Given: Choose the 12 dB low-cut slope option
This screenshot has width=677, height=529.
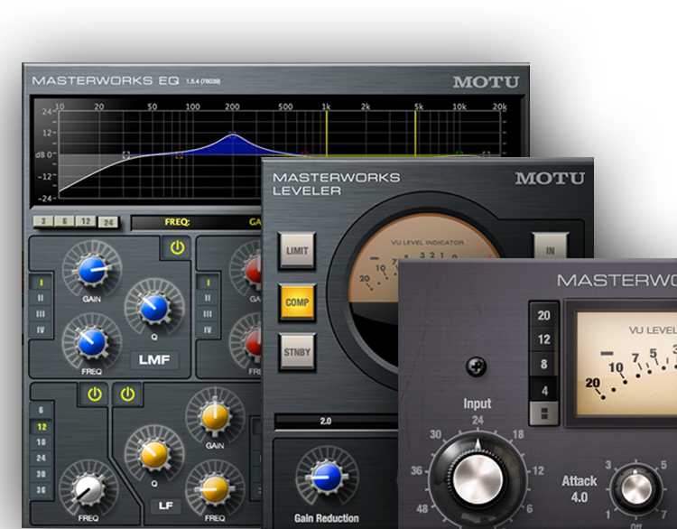Looking at the screenshot, I should pyautogui.click(x=41, y=426).
